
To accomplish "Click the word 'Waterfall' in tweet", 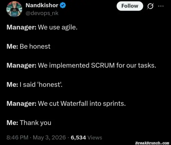I will [74, 103].
